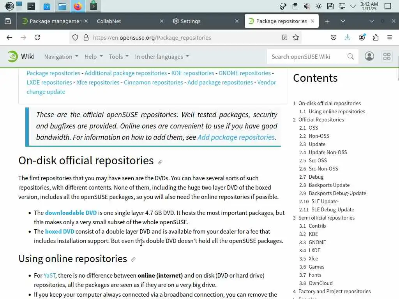Screen dimensions: 399x299
Task: Jump to 2.7 Debug in Contents
Action: click(316, 177)
